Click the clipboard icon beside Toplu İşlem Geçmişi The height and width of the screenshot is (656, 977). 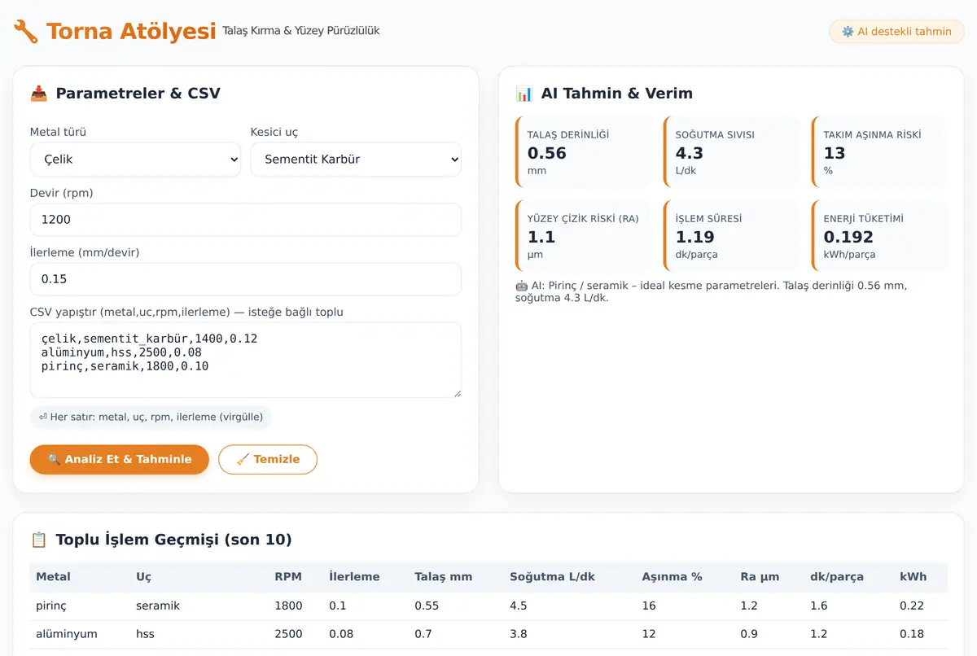38,540
